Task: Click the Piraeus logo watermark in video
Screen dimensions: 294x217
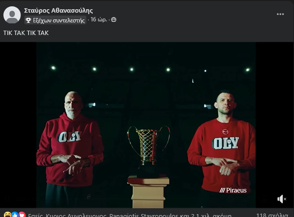Action: [233, 190]
